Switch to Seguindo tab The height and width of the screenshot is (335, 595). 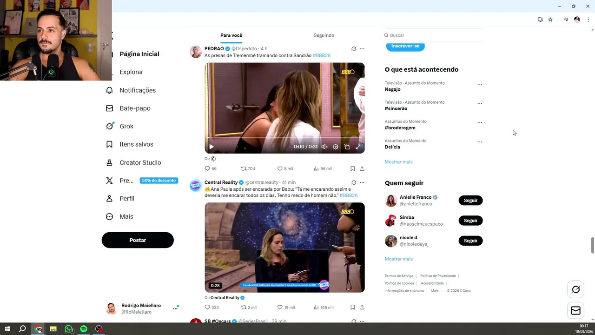324,35
